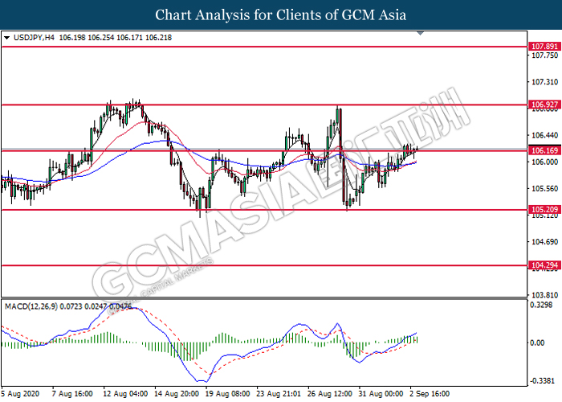Click the 0.3298 MACD scale value
This screenshot has width=562, height=402.
[541, 305]
